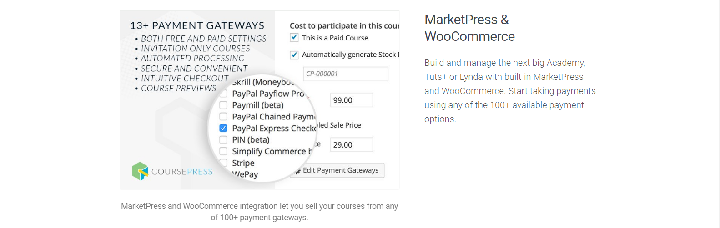Click the MarketPress & WooCommerce heading
720x228 pixels.
tap(469, 28)
